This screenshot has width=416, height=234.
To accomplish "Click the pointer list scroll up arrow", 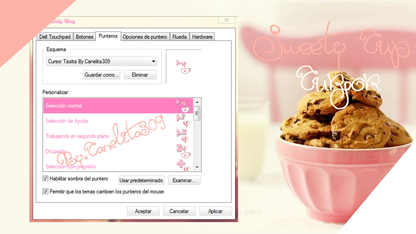I will pyautogui.click(x=197, y=102).
